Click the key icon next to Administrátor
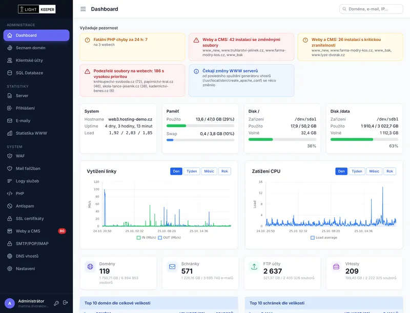The width and height of the screenshot is (410, 313). [56, 303]
